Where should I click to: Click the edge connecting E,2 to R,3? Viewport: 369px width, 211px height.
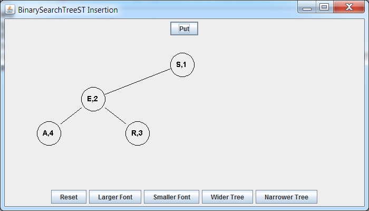click(x=115, y=116)
